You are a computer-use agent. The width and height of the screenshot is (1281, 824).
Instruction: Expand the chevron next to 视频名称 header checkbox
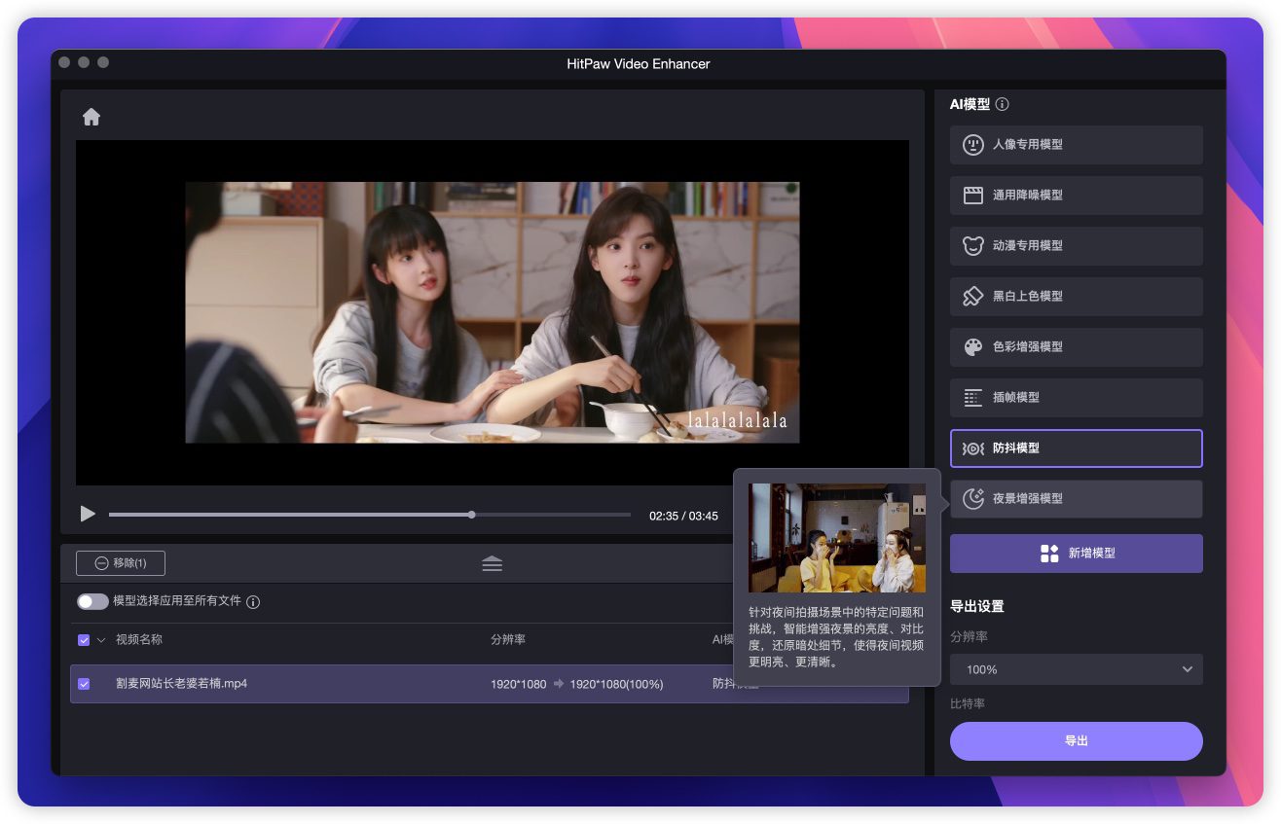(101, 640)
